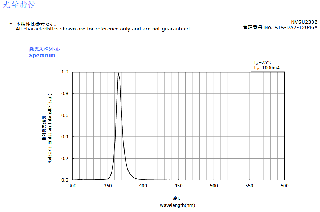Click the 管理番号 No. STS-DA7-12046A text

(280, 28)
